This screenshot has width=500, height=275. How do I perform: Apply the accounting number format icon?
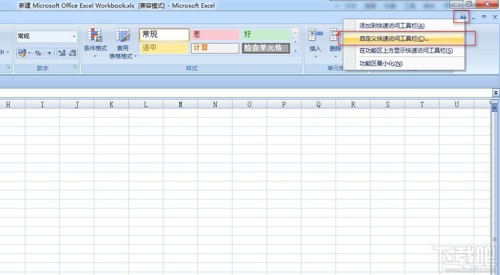[x=22, y=53]
